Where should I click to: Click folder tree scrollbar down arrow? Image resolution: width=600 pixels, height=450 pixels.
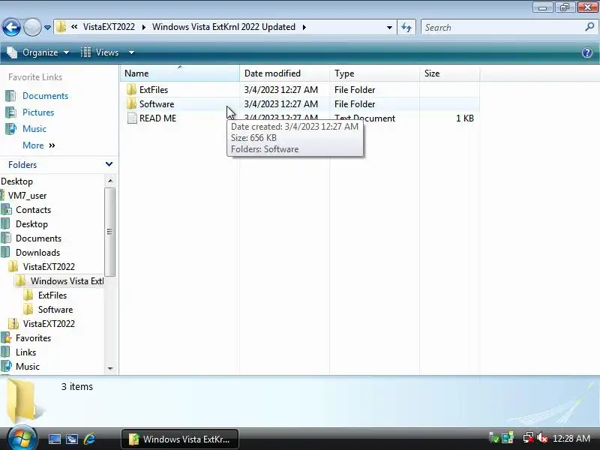pyautogui.click(x=110, y=368)
